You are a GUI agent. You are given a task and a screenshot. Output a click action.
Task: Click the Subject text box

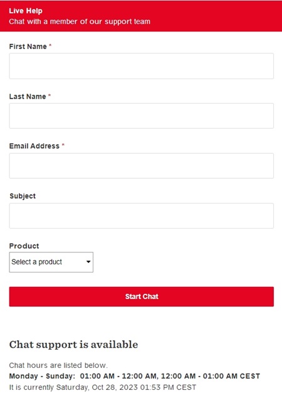coord(142,216)
